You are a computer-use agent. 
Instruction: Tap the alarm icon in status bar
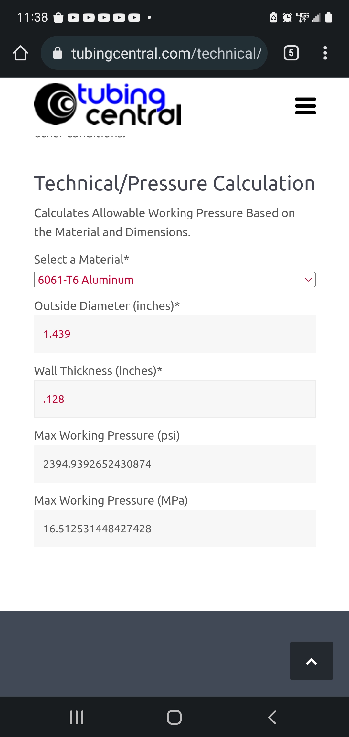[287, 17]
